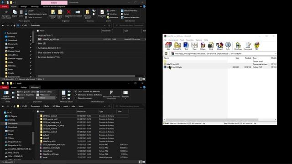Switch to Accueil tab in boots window
The height and width of the screenshot is (164, 292).
(14, 87)
